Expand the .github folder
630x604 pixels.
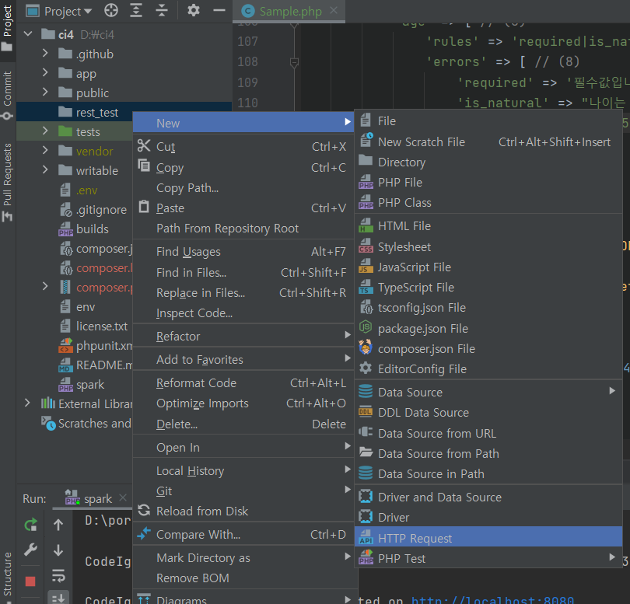point(45,54)
